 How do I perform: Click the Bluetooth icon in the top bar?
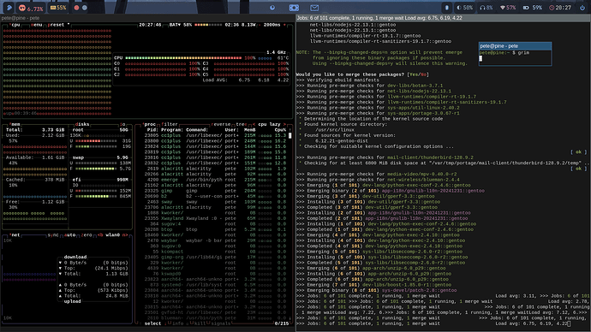[x=446, y=8]
